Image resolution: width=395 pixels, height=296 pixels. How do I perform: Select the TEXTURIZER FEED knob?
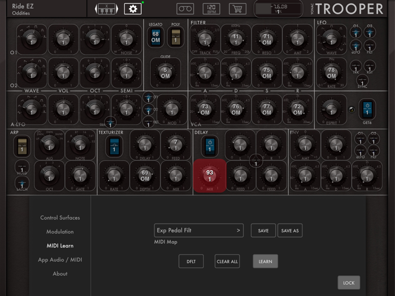tap(176, 145)
